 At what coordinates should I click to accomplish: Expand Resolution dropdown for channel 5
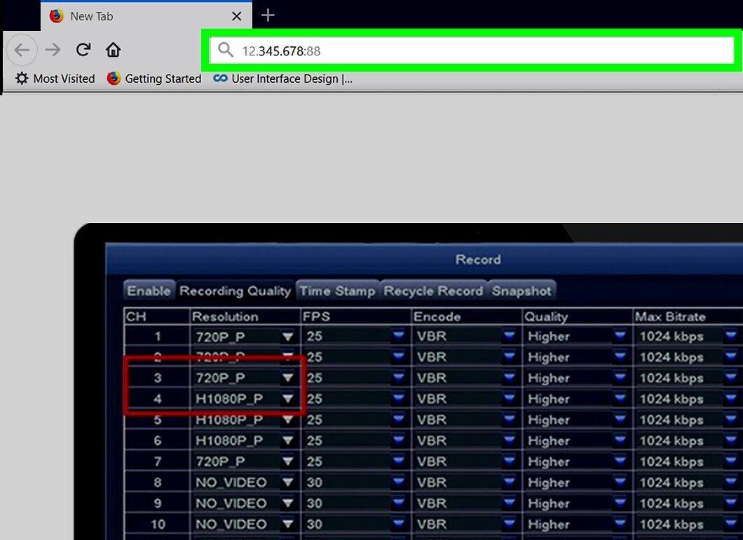(x=287, y=419)
